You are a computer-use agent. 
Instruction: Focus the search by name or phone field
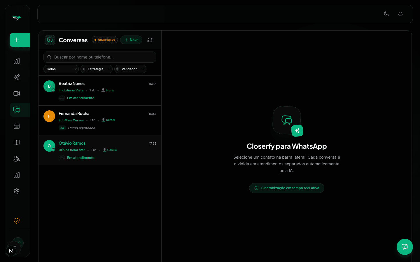pos(100,57)
